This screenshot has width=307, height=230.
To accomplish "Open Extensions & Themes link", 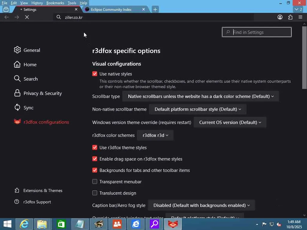I will coord(43,190).
